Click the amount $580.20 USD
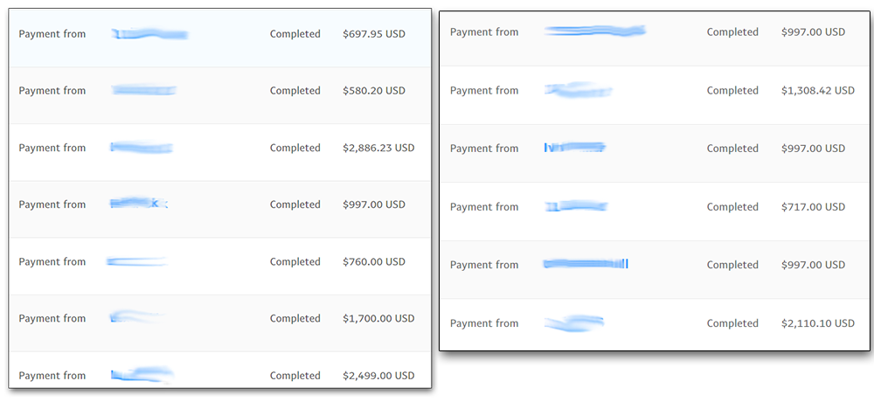 374,90
